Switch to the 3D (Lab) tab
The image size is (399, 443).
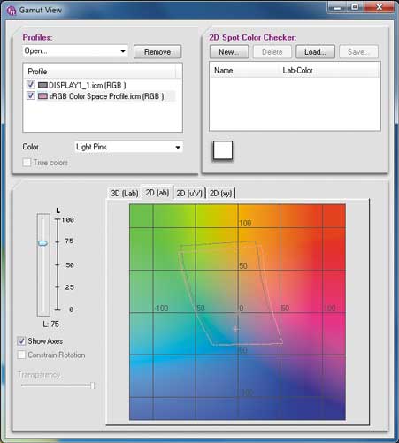[125, 194]
